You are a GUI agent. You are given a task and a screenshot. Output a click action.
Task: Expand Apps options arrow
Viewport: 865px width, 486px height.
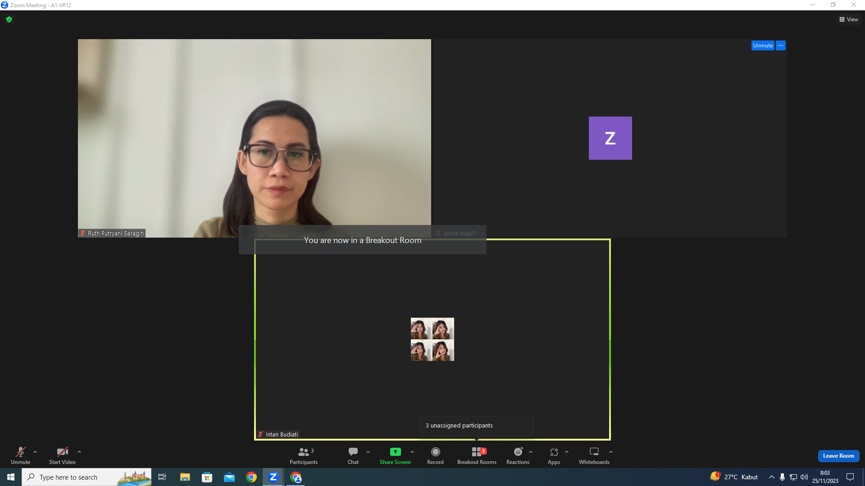click(x=567, y=452)
